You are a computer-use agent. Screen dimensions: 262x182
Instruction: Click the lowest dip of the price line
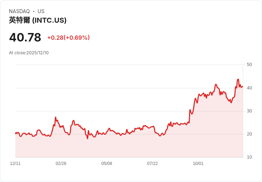(x=87, y=138)
